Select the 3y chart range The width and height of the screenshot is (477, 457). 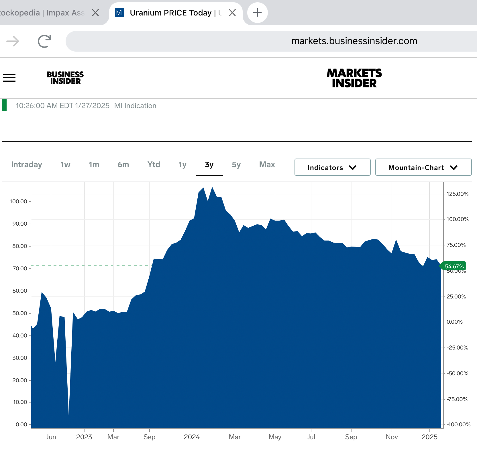(x=209, y=165)
